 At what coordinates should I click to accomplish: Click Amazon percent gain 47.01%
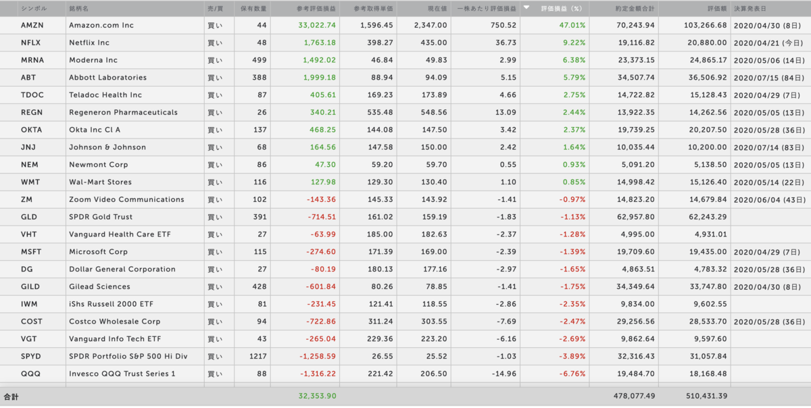572,25
